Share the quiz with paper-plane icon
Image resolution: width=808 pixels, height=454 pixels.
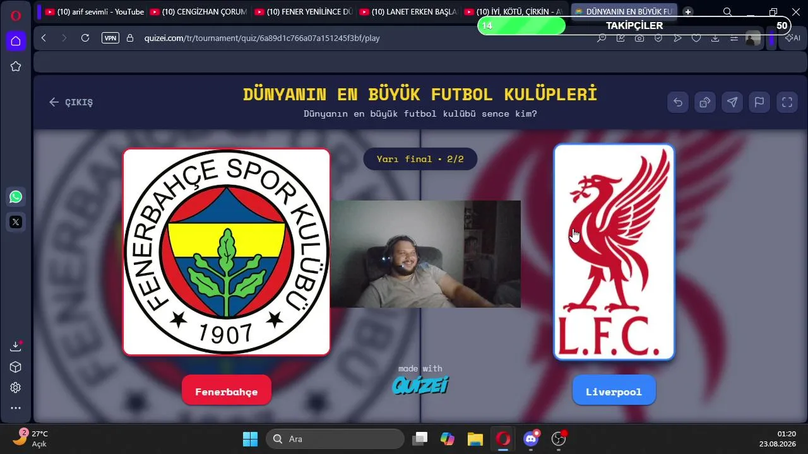pyautogui.click(x=732, y=102)
